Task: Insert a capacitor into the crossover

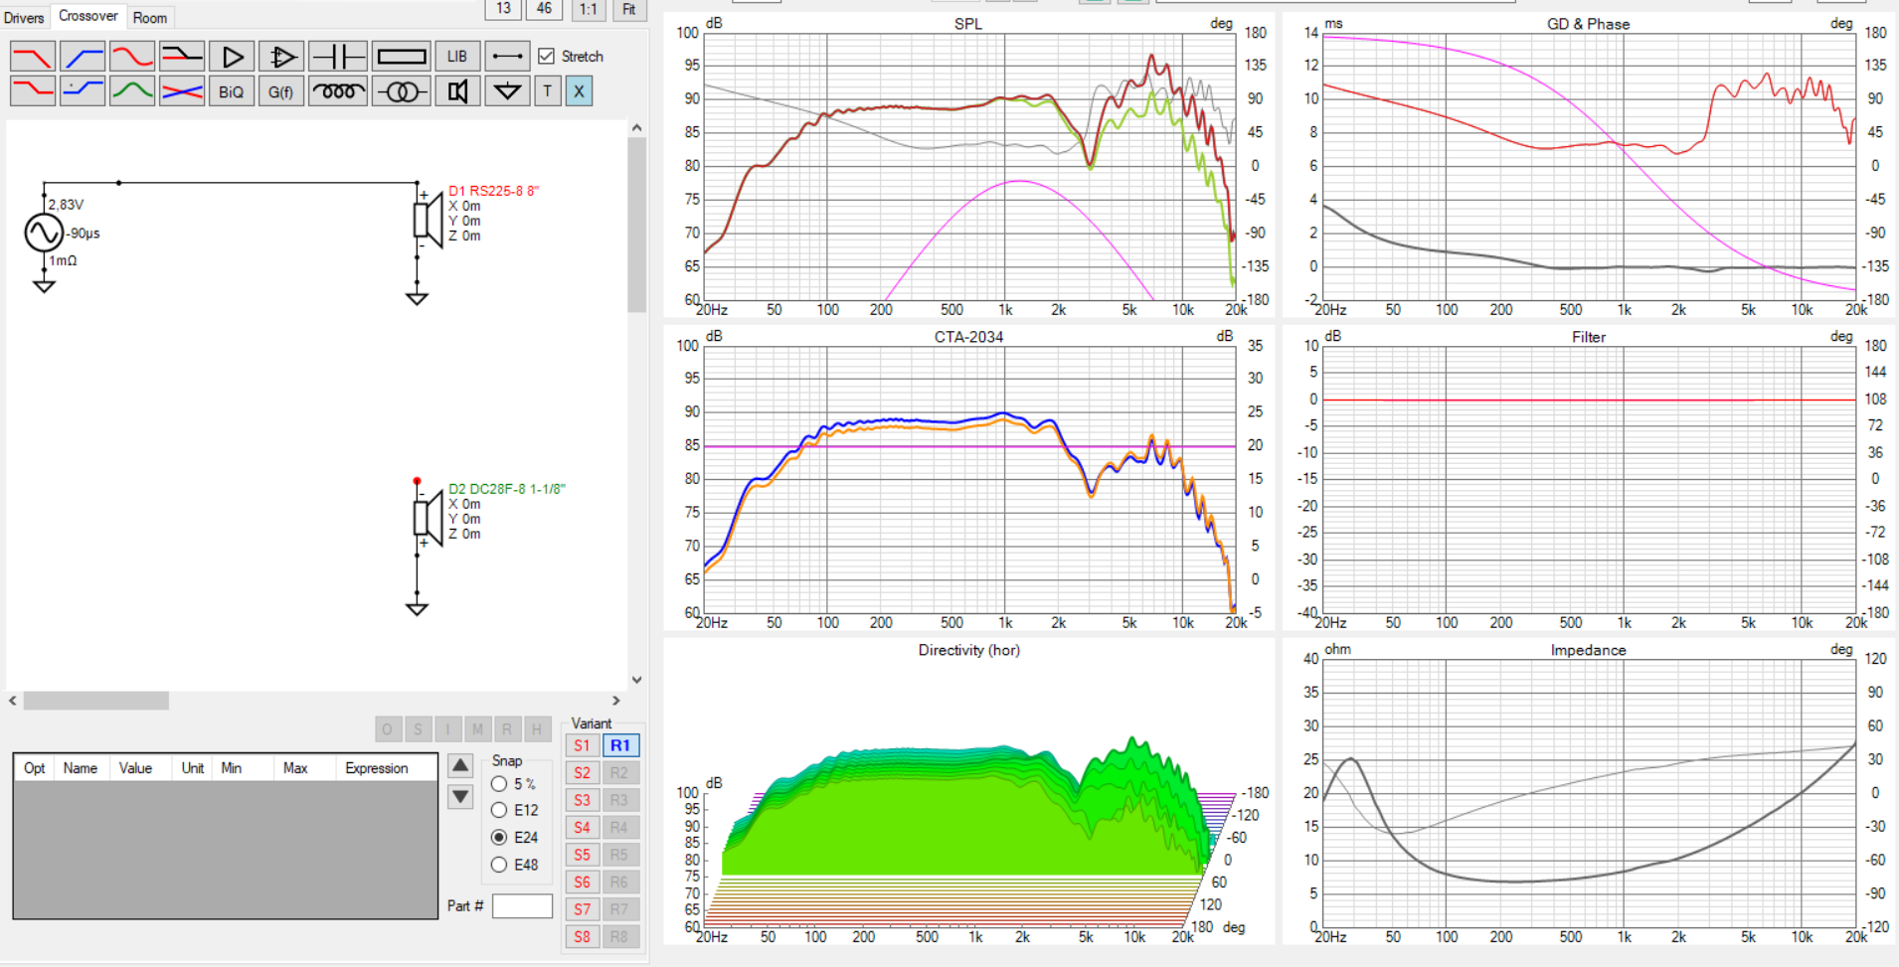Action: [x=338, y=57]
